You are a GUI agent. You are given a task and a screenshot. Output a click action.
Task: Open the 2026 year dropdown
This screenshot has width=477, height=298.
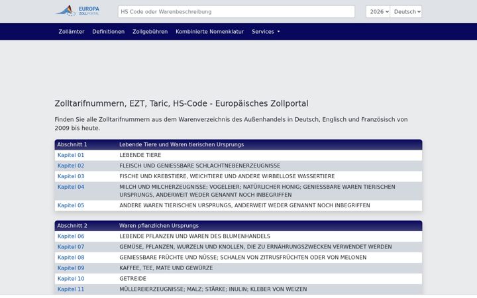378,11
